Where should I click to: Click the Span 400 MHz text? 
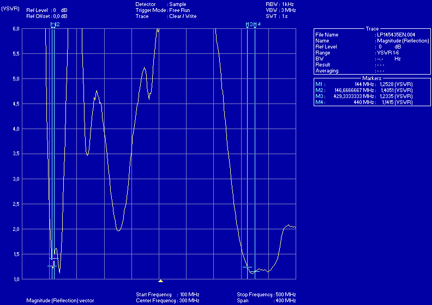pos(266,301)
